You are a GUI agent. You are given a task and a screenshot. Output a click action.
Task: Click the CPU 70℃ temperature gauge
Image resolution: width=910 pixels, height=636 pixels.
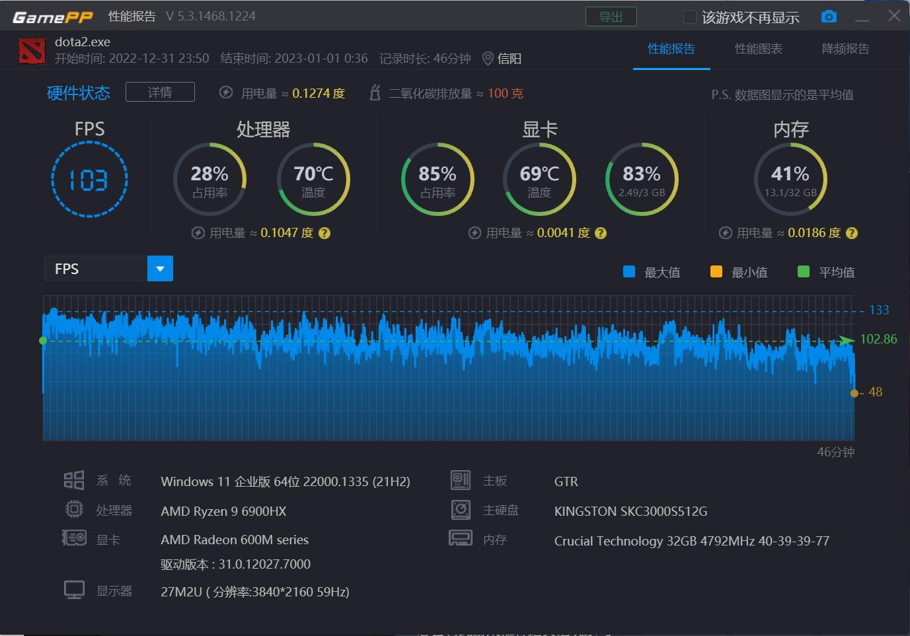[x=313, y=179]
